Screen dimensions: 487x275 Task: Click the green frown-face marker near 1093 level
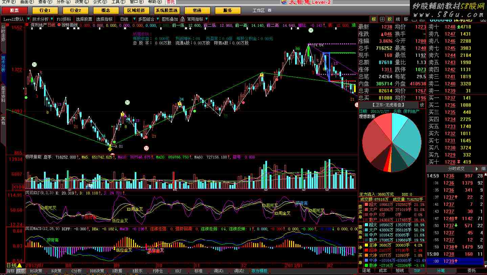pyautogui.click(x=127, y=102)
